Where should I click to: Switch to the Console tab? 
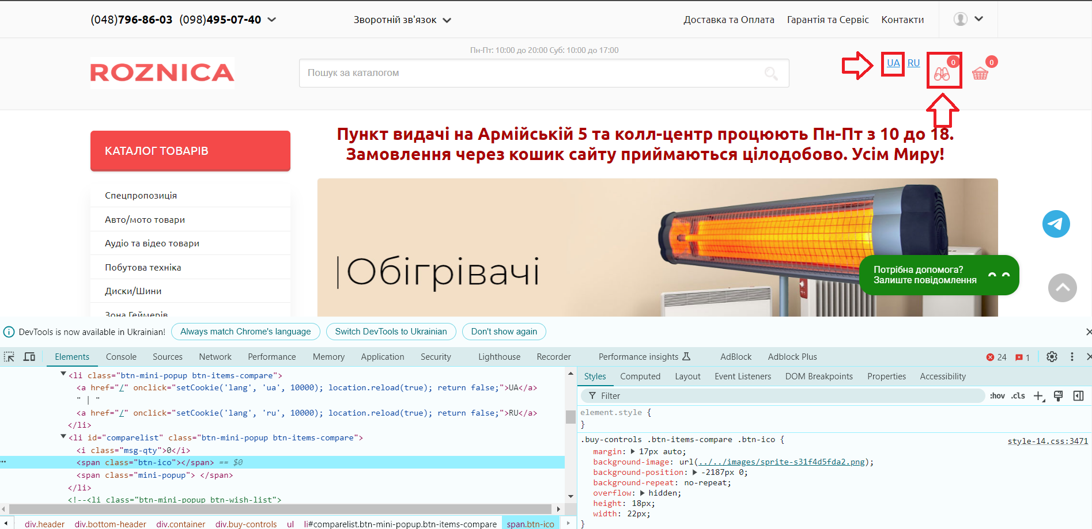121,357
